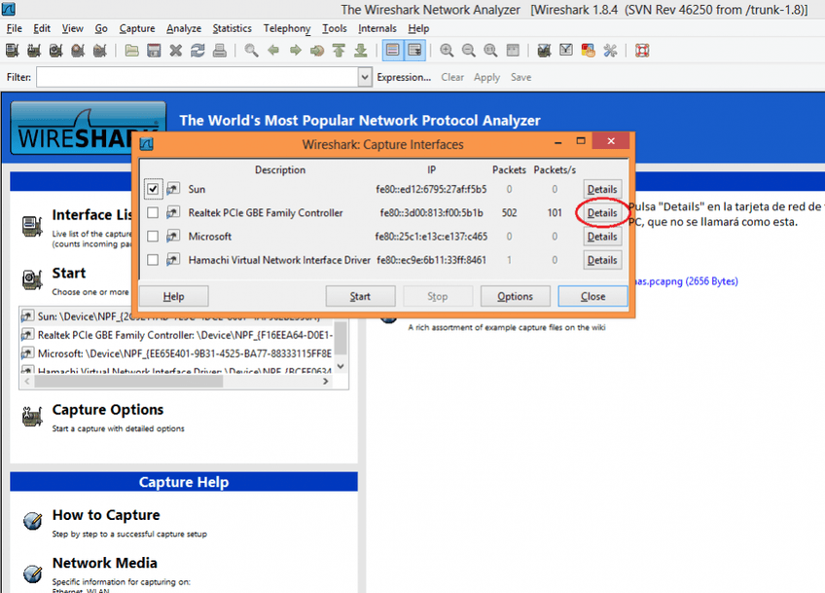
Task: Uncheck the Sun interface checkbox
Action: (153, 189)
